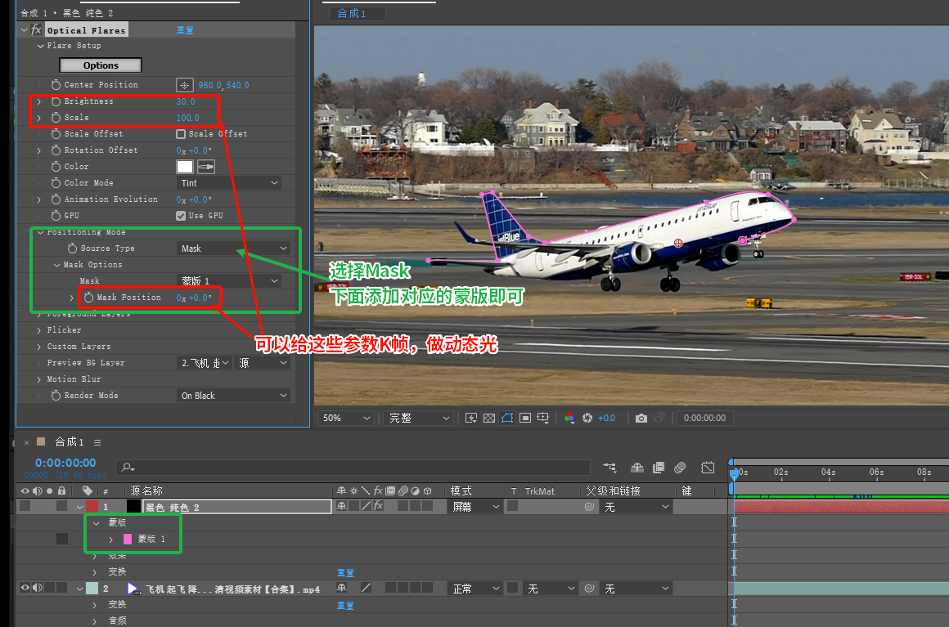
Task: Toggle the Mask Position stopwatch
Action: click(x=88, y=297)
